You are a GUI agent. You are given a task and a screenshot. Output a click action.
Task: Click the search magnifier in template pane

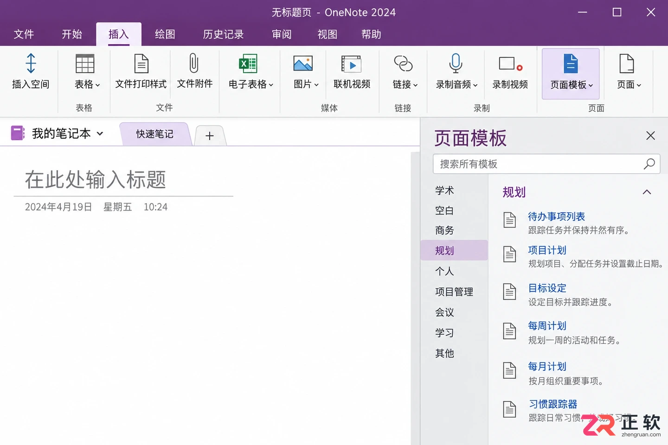pos(649,164)
